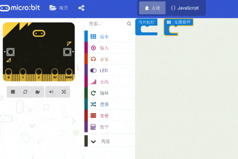Click in the 搜索 search field

click(x=106, y=24)
